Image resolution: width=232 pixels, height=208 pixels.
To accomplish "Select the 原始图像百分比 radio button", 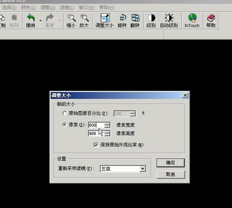I will [65, 114].
